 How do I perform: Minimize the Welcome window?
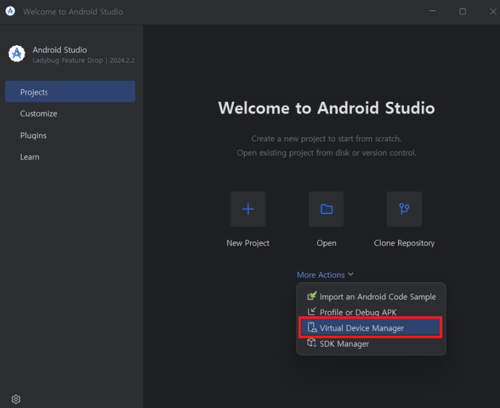click(432, 11)
